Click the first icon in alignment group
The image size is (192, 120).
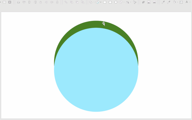coord(18,2)
